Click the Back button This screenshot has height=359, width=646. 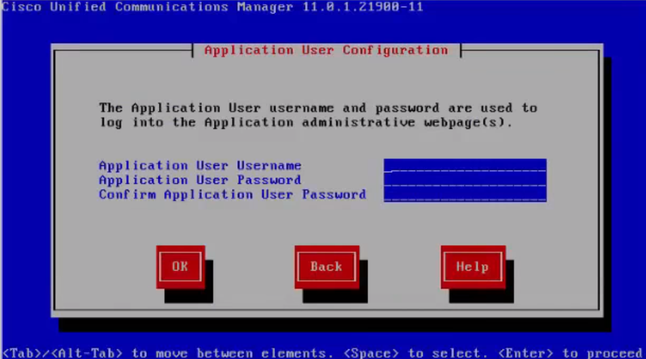click(327, 267)
